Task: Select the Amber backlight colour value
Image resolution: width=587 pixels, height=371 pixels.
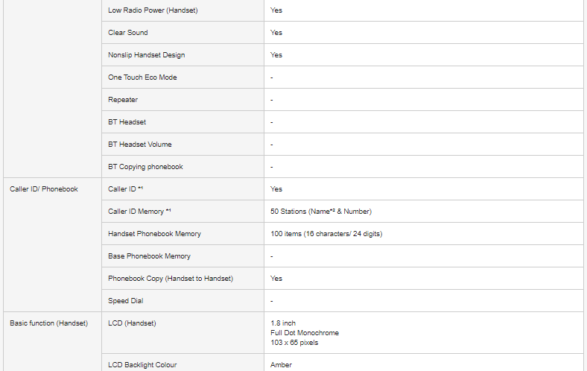Action: click(x=281, y=365)
